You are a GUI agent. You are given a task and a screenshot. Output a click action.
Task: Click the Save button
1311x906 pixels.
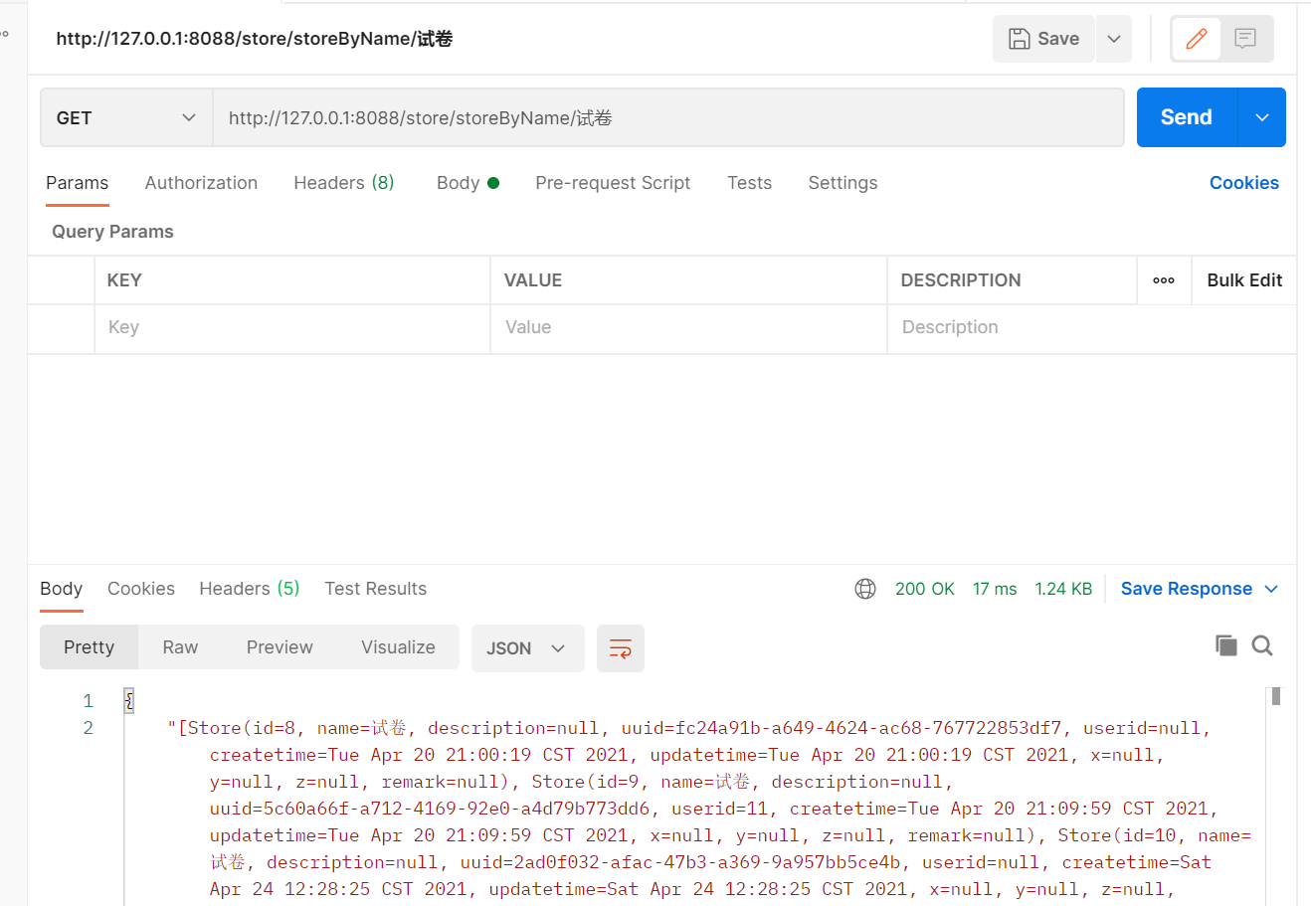[1043, 39]
